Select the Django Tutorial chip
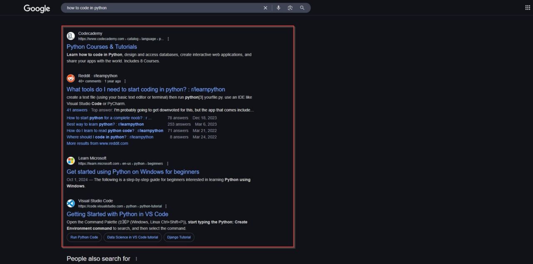The width and height of the screenshot is (533, 264). [x=179, y=237]
